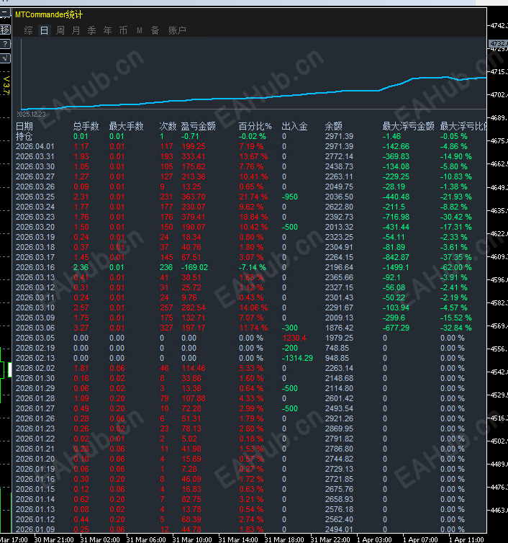Switch to the M tab
The image size is (508, 543).
140,30
